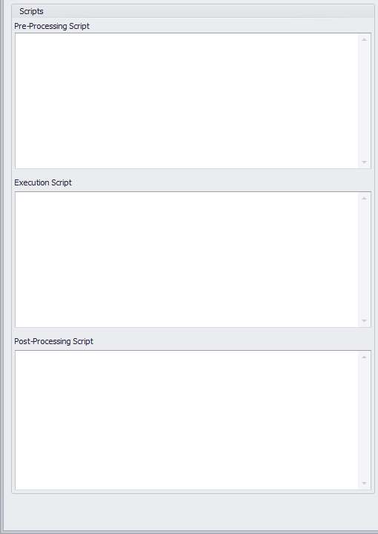Click the Execution Script scrollbar track
Image resolution: width=378 pixels, height=534 pixels.
[x=364, y=260]
